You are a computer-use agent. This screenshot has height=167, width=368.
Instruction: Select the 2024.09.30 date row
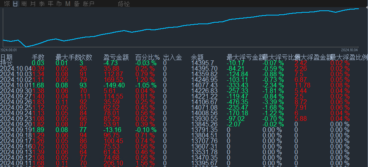pyautogui.click(x=184, y=91)
